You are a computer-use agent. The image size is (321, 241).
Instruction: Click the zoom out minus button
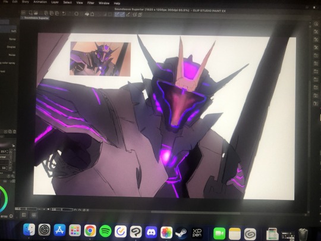click(39, 209)
